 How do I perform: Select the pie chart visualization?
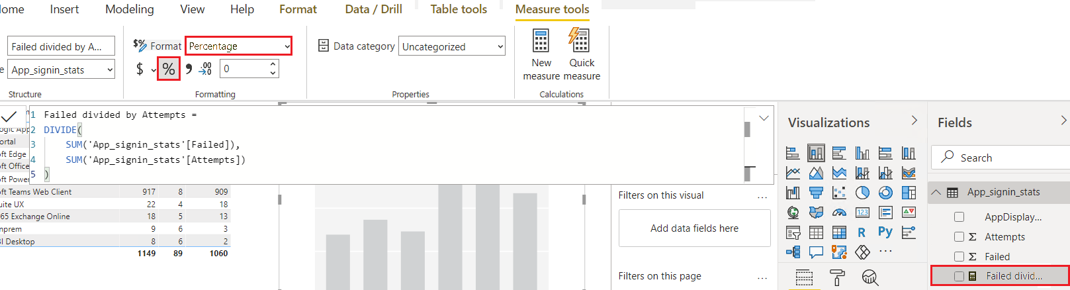(x=862, y=193)
